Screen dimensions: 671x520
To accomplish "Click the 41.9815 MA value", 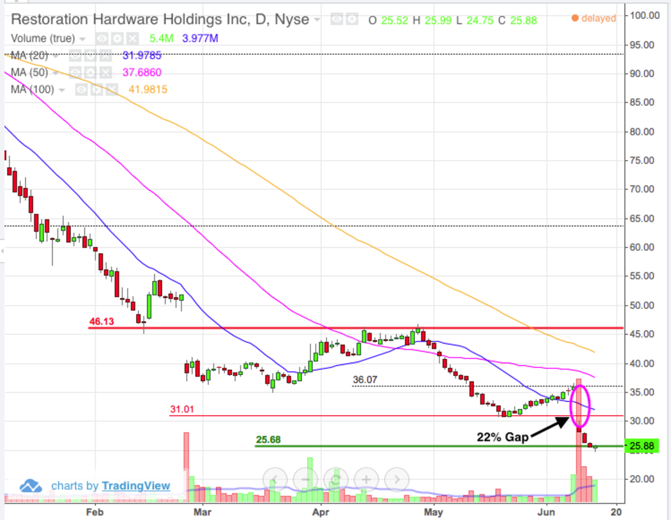I will pyautogui.click(x=149, y=89).
